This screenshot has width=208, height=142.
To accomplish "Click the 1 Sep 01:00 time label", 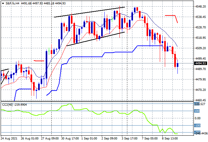I will pos(89,139).
